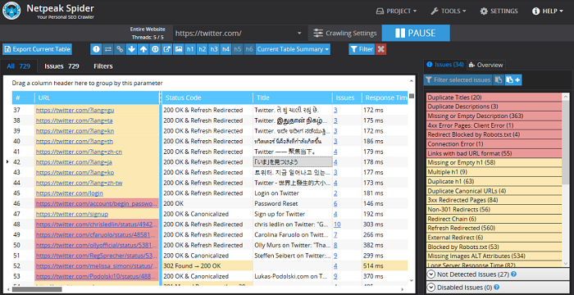This screenshot has width=574, height=295.
Task: Clear the filter with the red X button
Action: point(380,49)
